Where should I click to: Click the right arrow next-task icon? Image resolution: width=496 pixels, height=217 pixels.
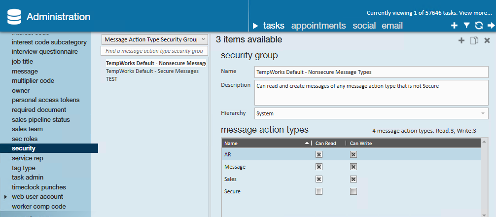[491, 26]
